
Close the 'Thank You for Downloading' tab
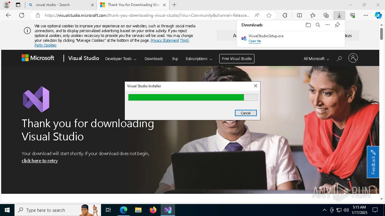164,5
